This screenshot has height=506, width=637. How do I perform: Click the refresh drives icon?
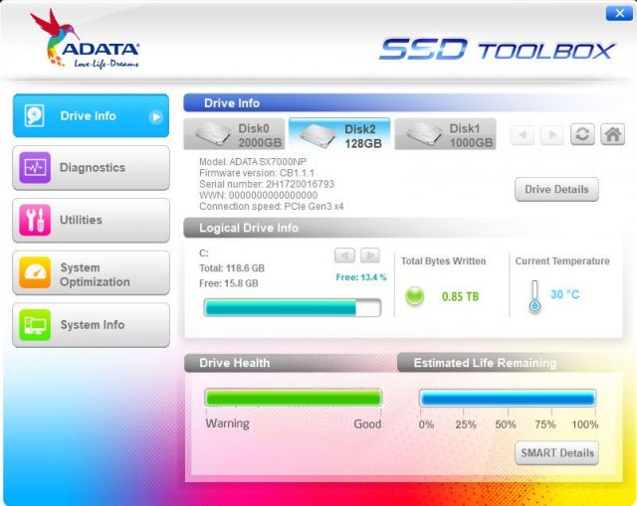click(583, 134)
